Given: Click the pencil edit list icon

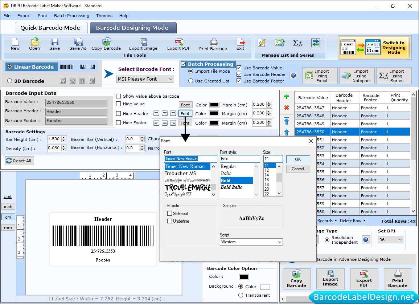Looking at the screenshot, I should coord(262,43).
